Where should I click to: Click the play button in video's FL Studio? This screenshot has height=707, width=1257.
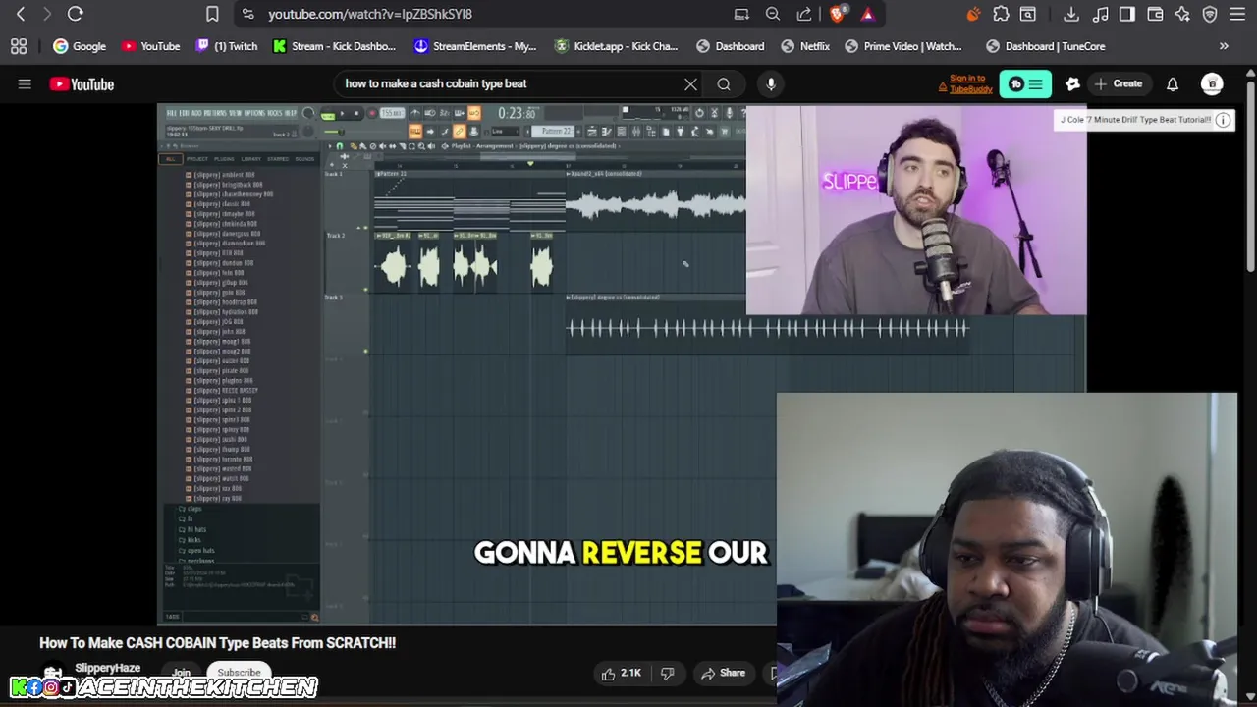point(342,114)
